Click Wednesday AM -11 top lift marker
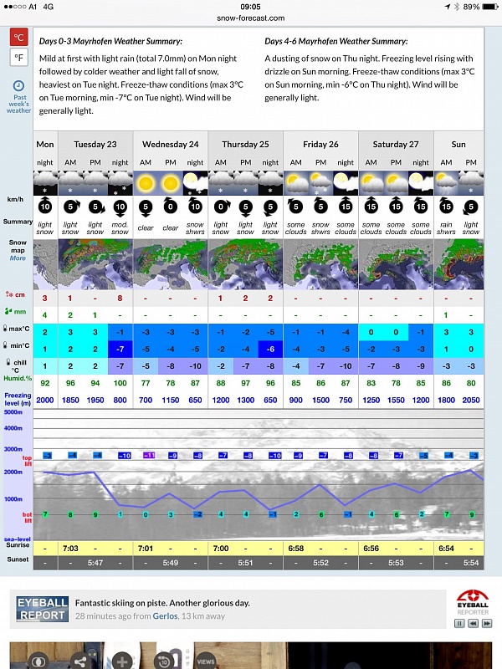 click(149, 456)
